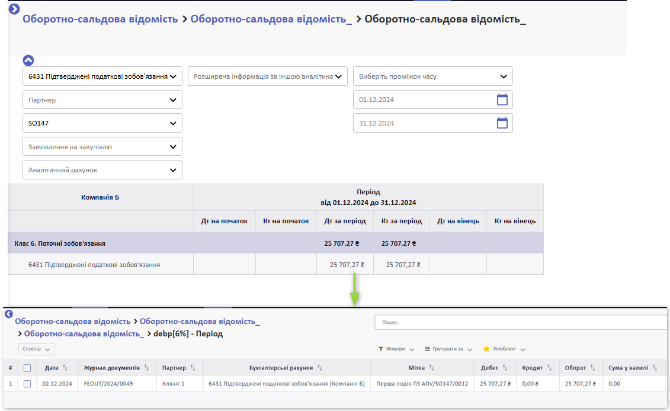Sort by Дата column arrows
The height and width of the screenshot is (411, 670).
tap(65, 367)
